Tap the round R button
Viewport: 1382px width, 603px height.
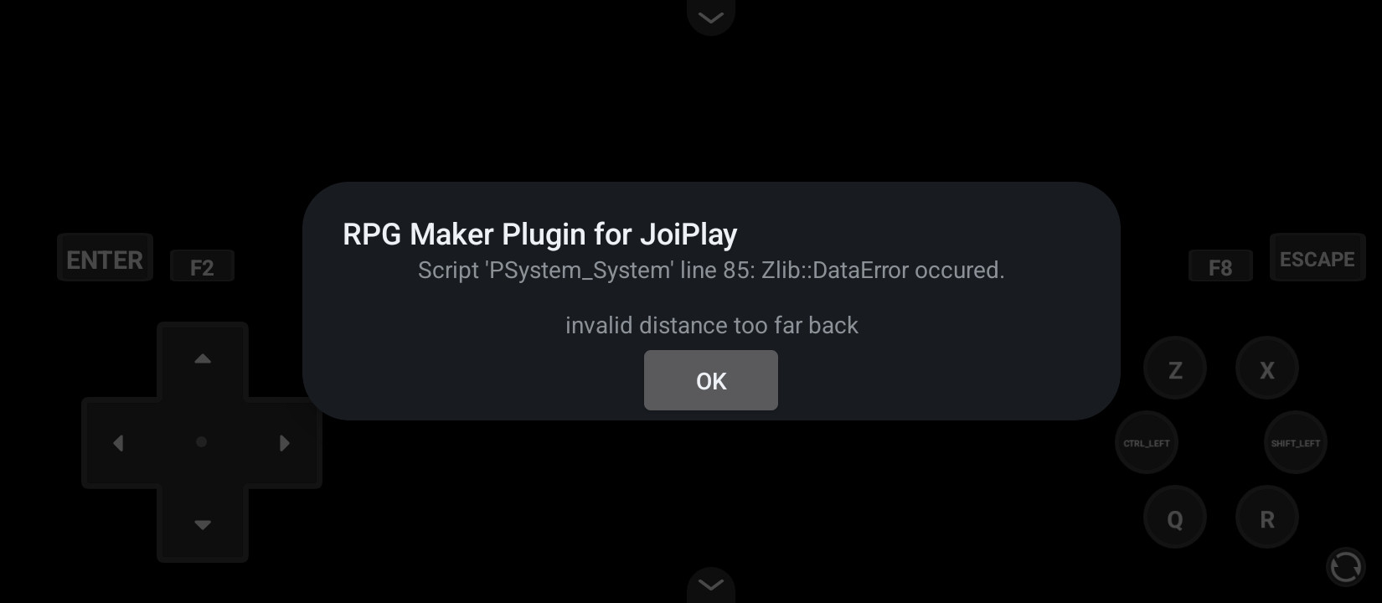click(x=1267, y=518)
